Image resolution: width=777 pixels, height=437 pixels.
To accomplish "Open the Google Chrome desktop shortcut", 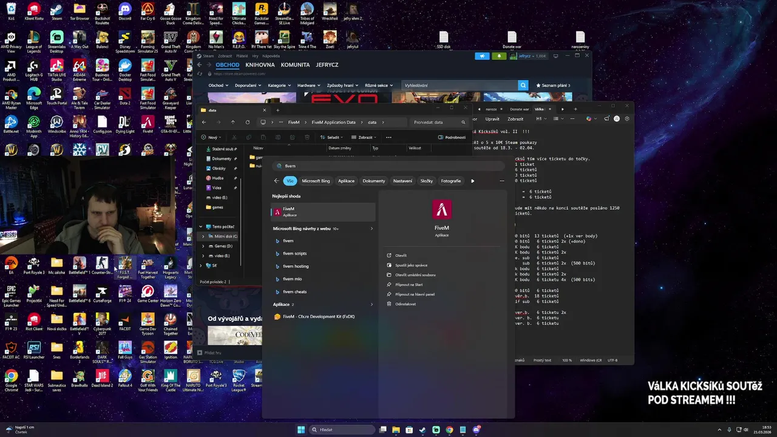I will pyautogui.click(x=11, y=382).
